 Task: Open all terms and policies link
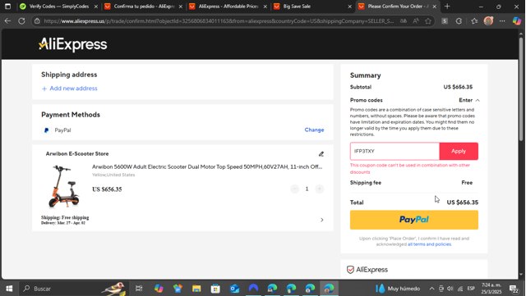point(429,244)
